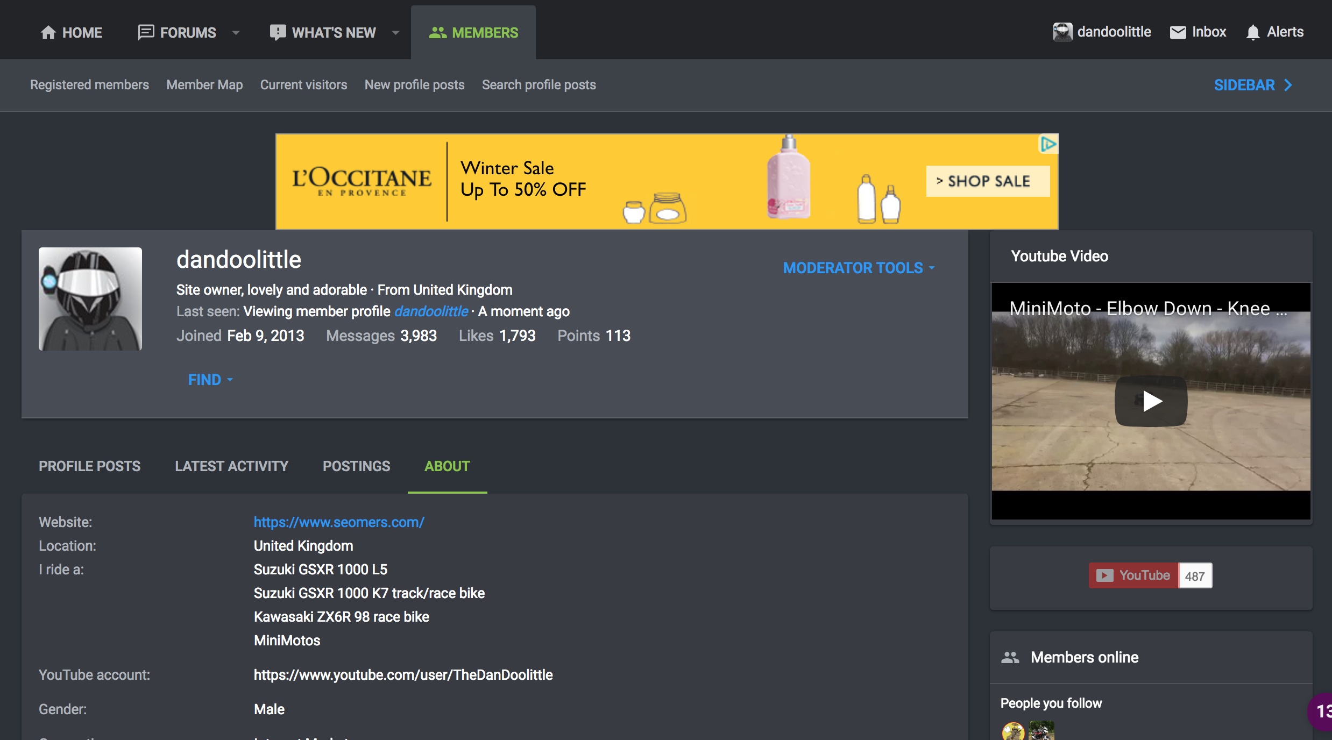Expand the What's New dropdown arrow
The image size is (1332, 740).
pyautogui.click(x=395, y=33)
